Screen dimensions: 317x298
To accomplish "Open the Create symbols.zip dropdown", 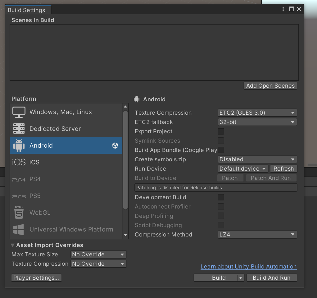I will [257, 159].
